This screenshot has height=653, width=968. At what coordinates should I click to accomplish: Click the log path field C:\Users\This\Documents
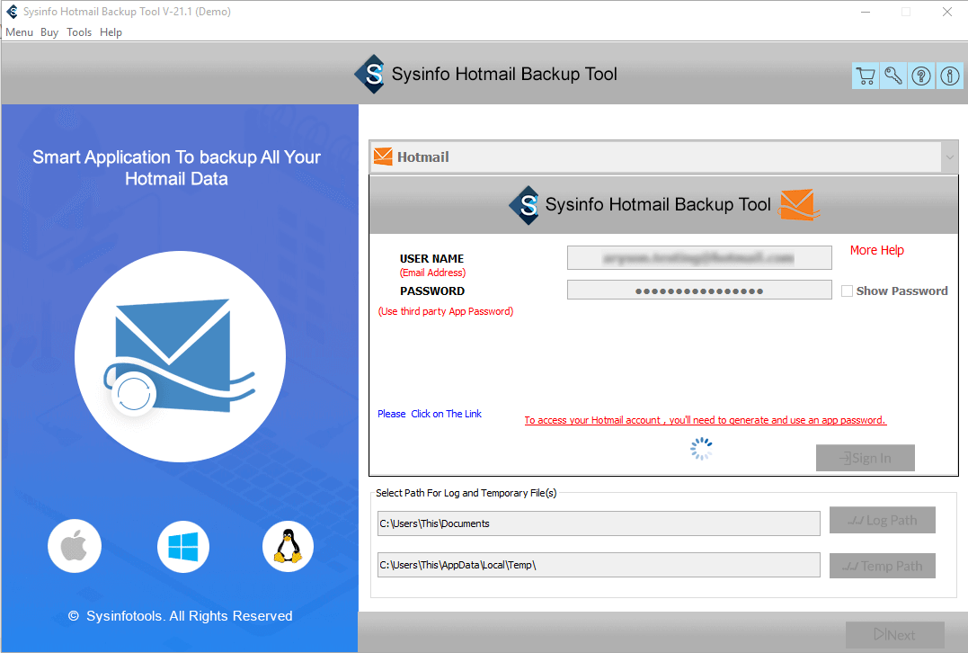[599, 523]
